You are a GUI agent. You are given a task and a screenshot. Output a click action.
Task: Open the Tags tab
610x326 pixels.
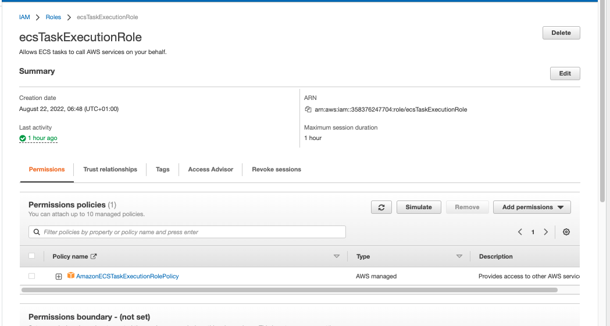pos(163,170)
